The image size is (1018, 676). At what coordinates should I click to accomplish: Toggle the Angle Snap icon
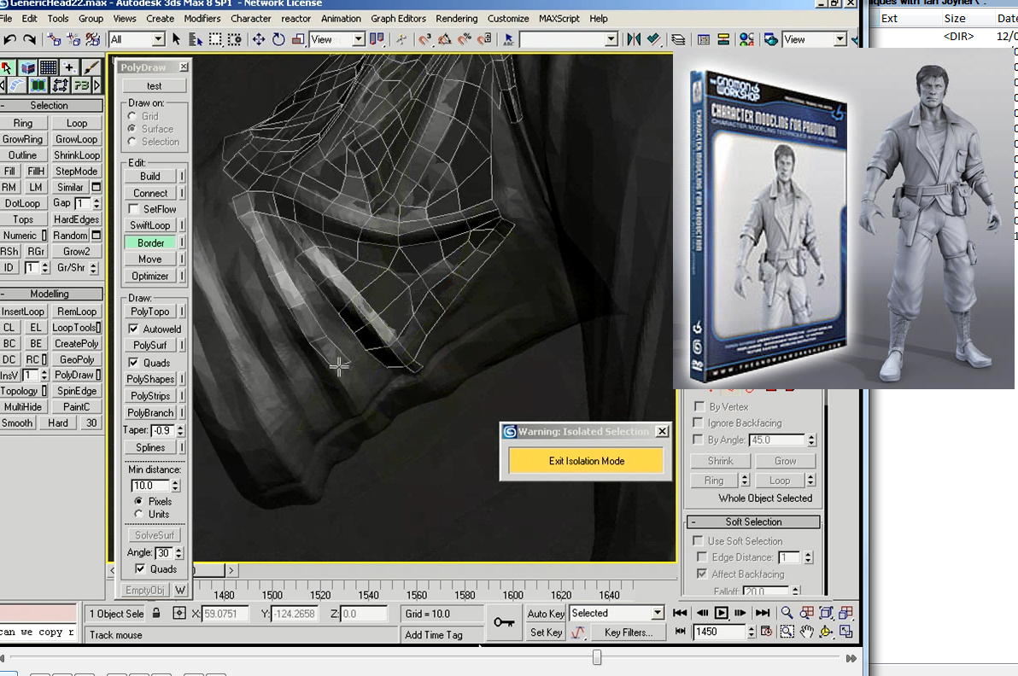445,39
